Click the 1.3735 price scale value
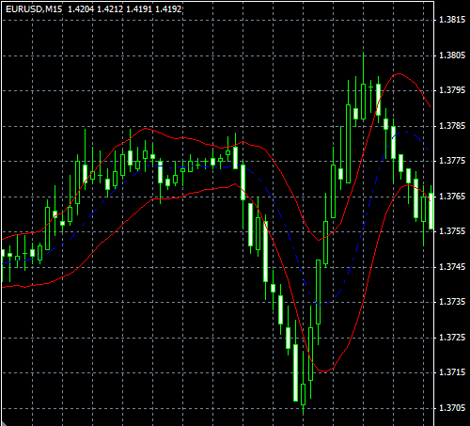Image resolution: width=470 pixels, height=426 pixels. pos(452,302)
